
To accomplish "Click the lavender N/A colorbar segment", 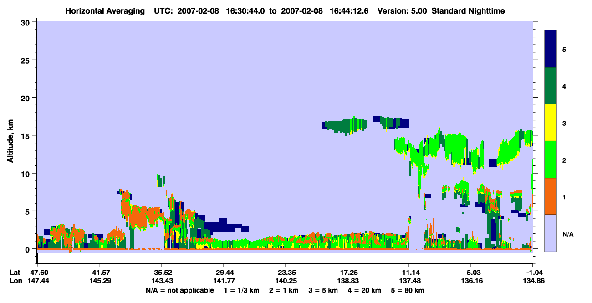I will 551,233.
